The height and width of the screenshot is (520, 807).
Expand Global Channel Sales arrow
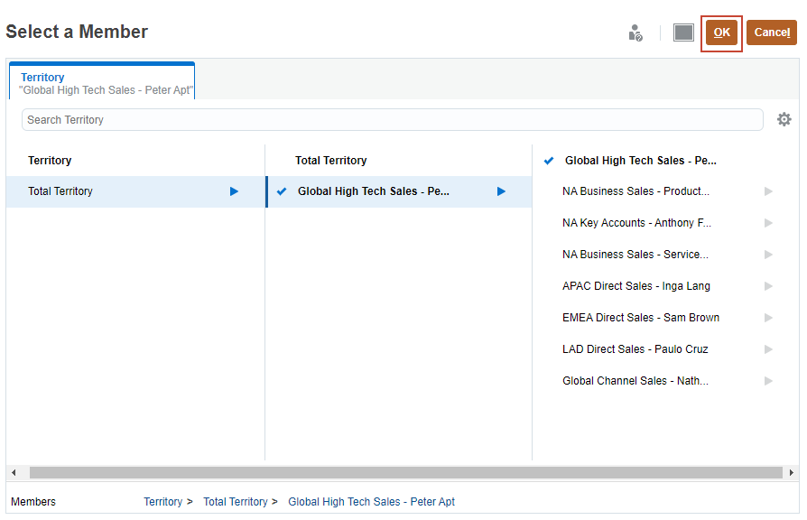tap(768, 381)
